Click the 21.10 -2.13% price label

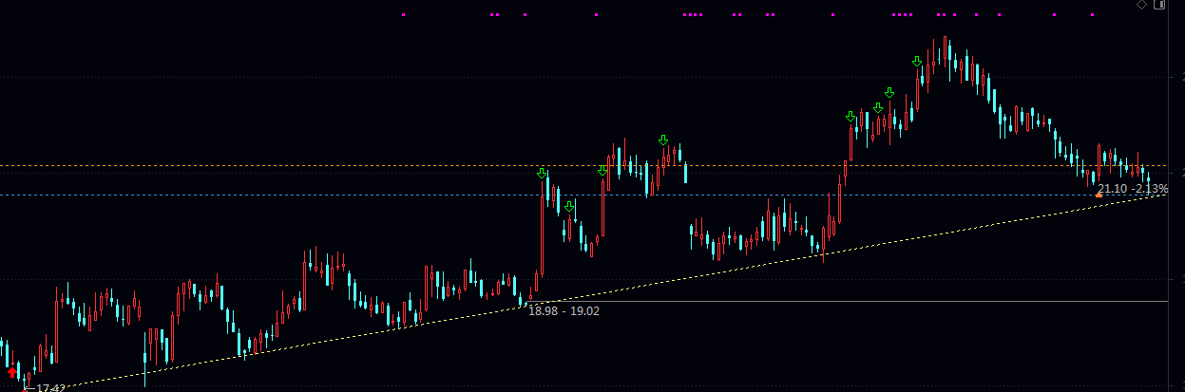point(1133,189)
